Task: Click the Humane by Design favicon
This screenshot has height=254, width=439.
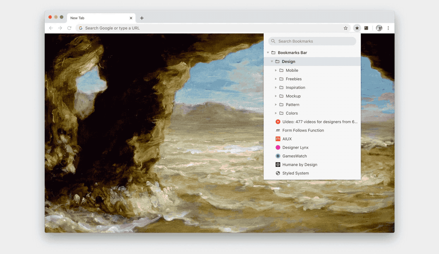Action: pos(278,165)
